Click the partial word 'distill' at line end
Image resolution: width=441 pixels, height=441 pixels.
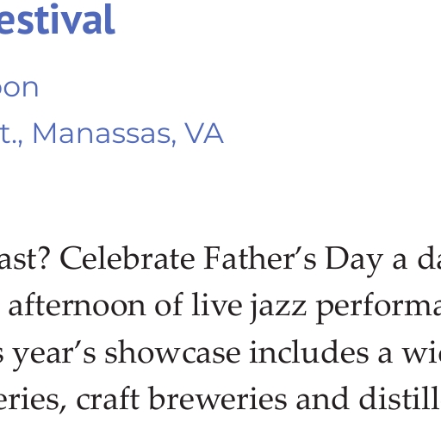click(x=400, y=399)
